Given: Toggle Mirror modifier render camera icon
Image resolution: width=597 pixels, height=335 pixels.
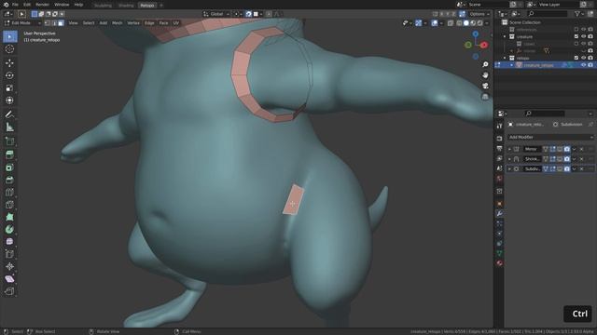Looking at the screenshot, I should pyautogui.click(x=567, y=149).
